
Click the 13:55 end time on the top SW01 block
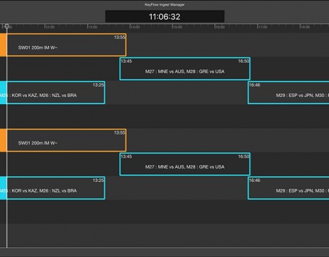pyautogui.click(x=120, y=37)
